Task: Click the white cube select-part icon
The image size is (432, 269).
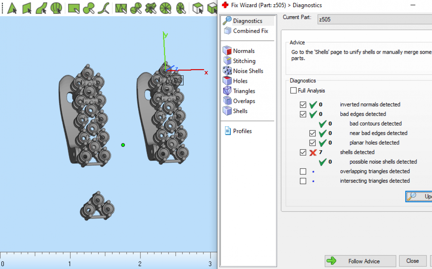Action: click(x=197, y=8)
